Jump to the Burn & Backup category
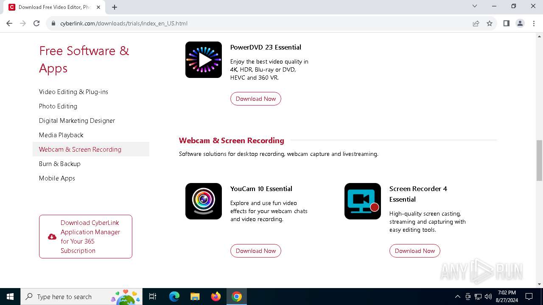 59,164
